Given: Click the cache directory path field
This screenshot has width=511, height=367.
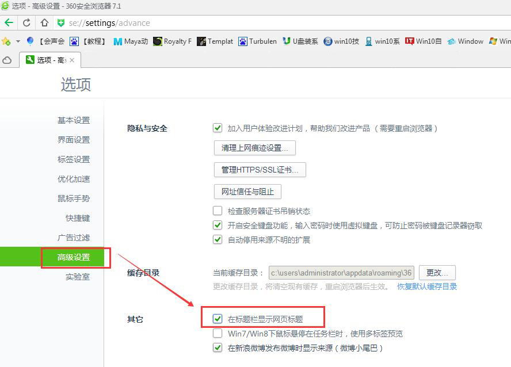Looking at the screenshot, I should tap(341, 273).
